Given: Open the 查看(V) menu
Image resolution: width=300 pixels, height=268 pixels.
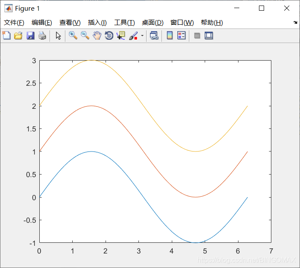Looking at the screenshot, I should coord(70,23).
